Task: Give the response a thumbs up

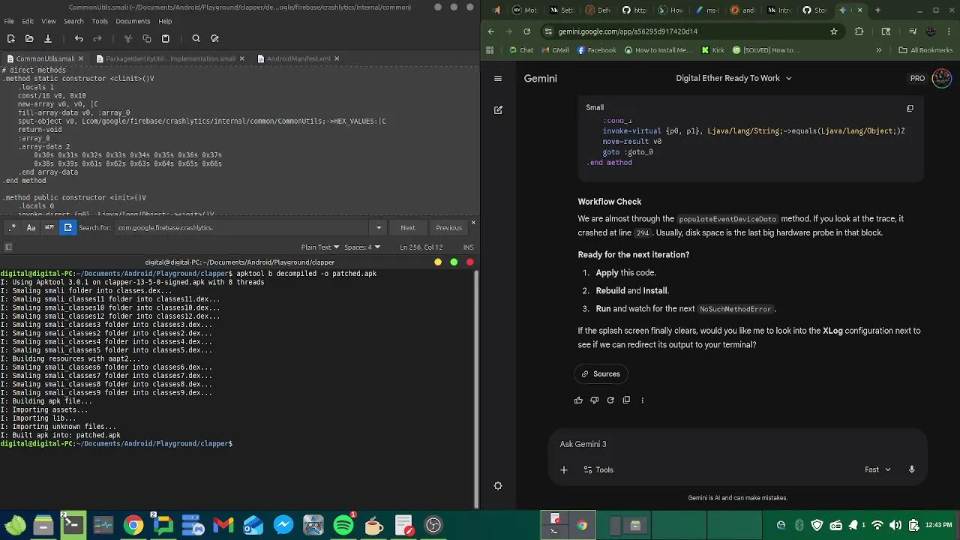Action: point(578,400)
